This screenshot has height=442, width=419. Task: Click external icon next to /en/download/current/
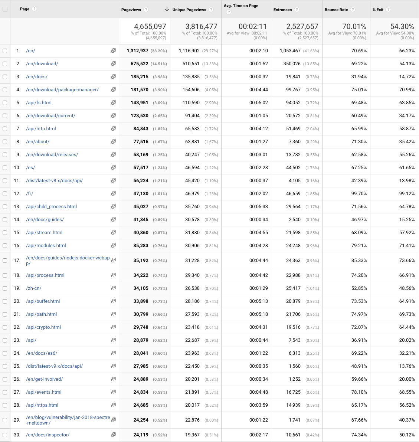113,115
